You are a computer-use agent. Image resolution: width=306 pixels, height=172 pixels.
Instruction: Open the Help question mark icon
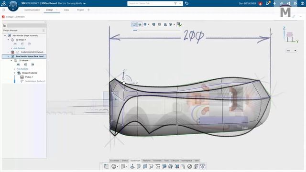click(302, 3)
